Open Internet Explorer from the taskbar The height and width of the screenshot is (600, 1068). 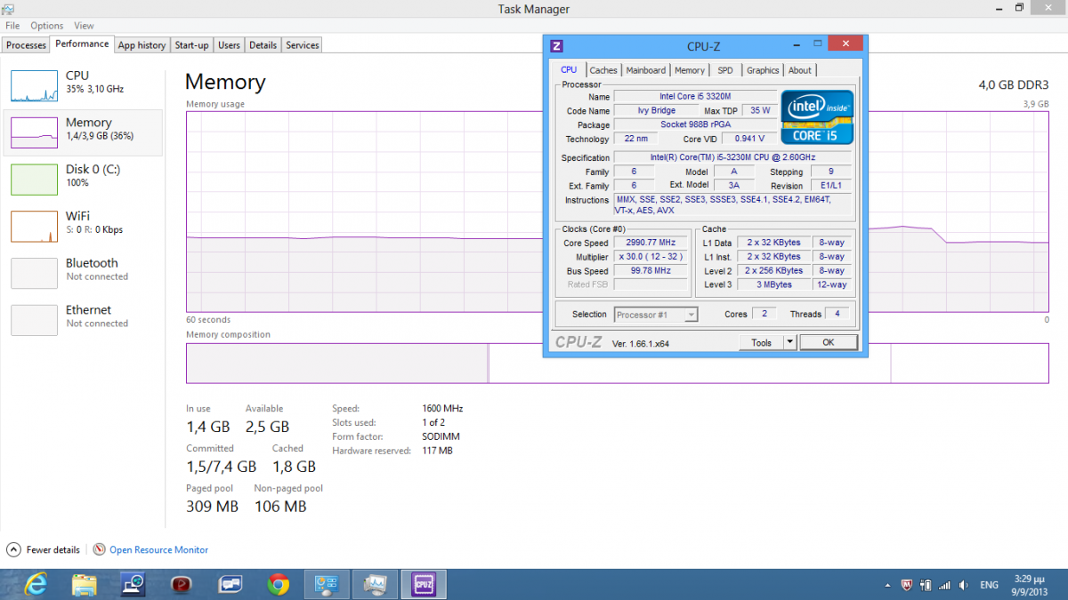click(x=36, y=584)
